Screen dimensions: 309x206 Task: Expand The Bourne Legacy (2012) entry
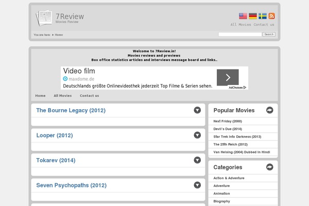(197, 110)
